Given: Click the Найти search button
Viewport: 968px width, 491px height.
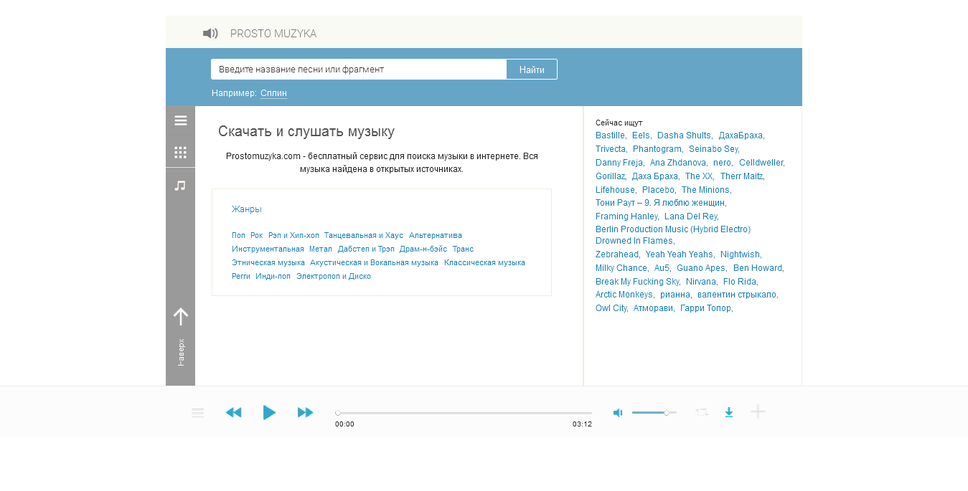Looking at the screenshot, I should click(x=532, y=70).
